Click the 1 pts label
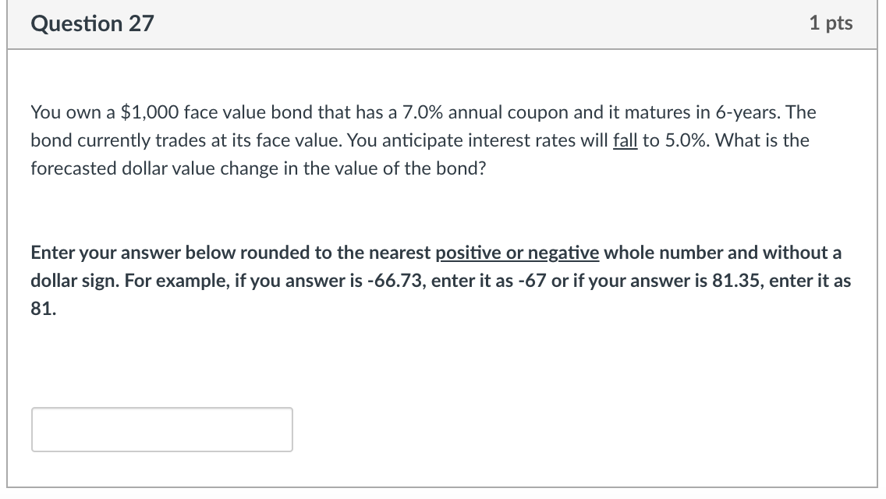 pyautogui.click(x=831, y=23)
